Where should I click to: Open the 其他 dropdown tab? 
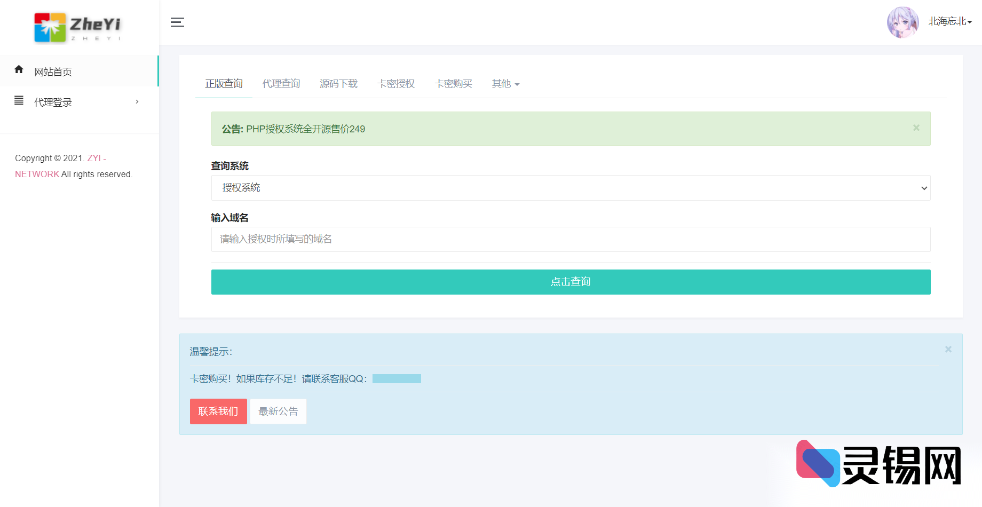coord(505,84)
